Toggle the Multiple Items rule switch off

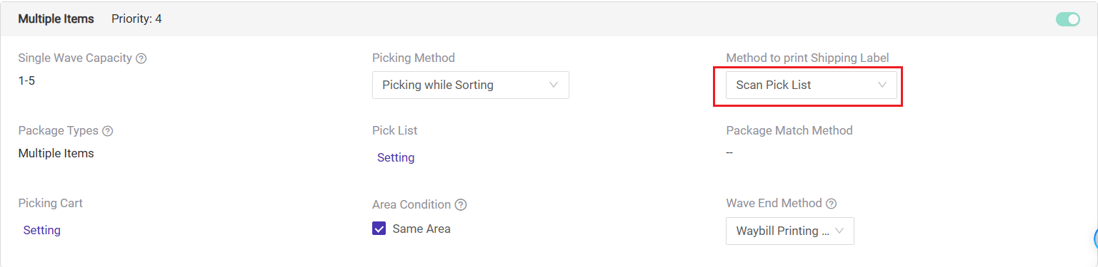tap(1068, 19)
